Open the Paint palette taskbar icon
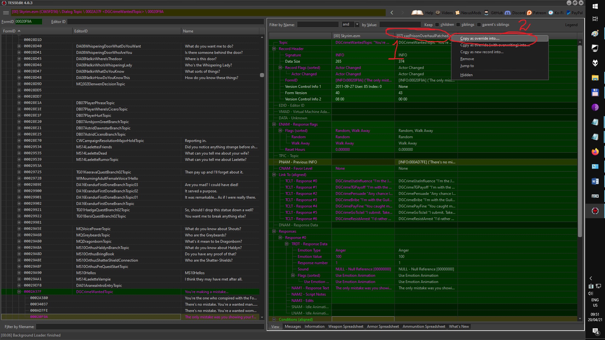The width and height of the screenshot is (605, 340). (x=595, y=33)
